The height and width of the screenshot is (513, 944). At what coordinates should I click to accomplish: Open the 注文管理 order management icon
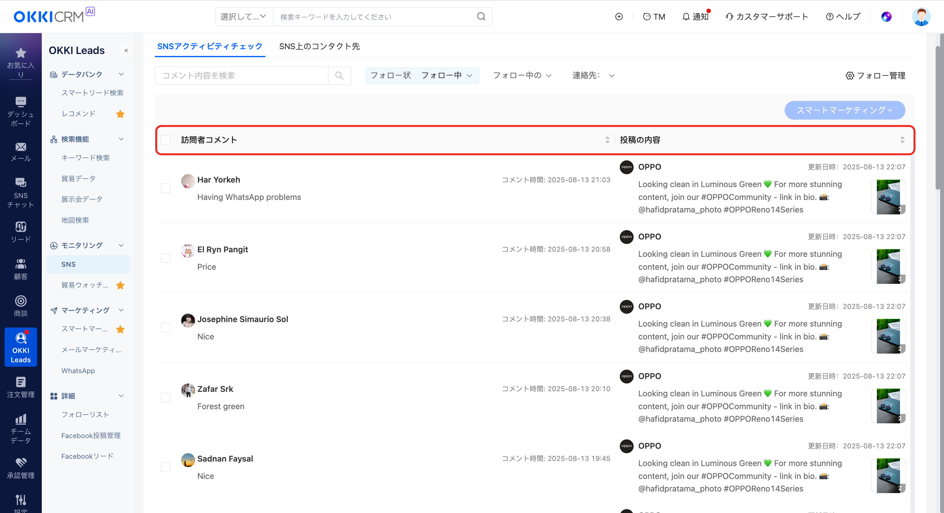coord(21,382)
